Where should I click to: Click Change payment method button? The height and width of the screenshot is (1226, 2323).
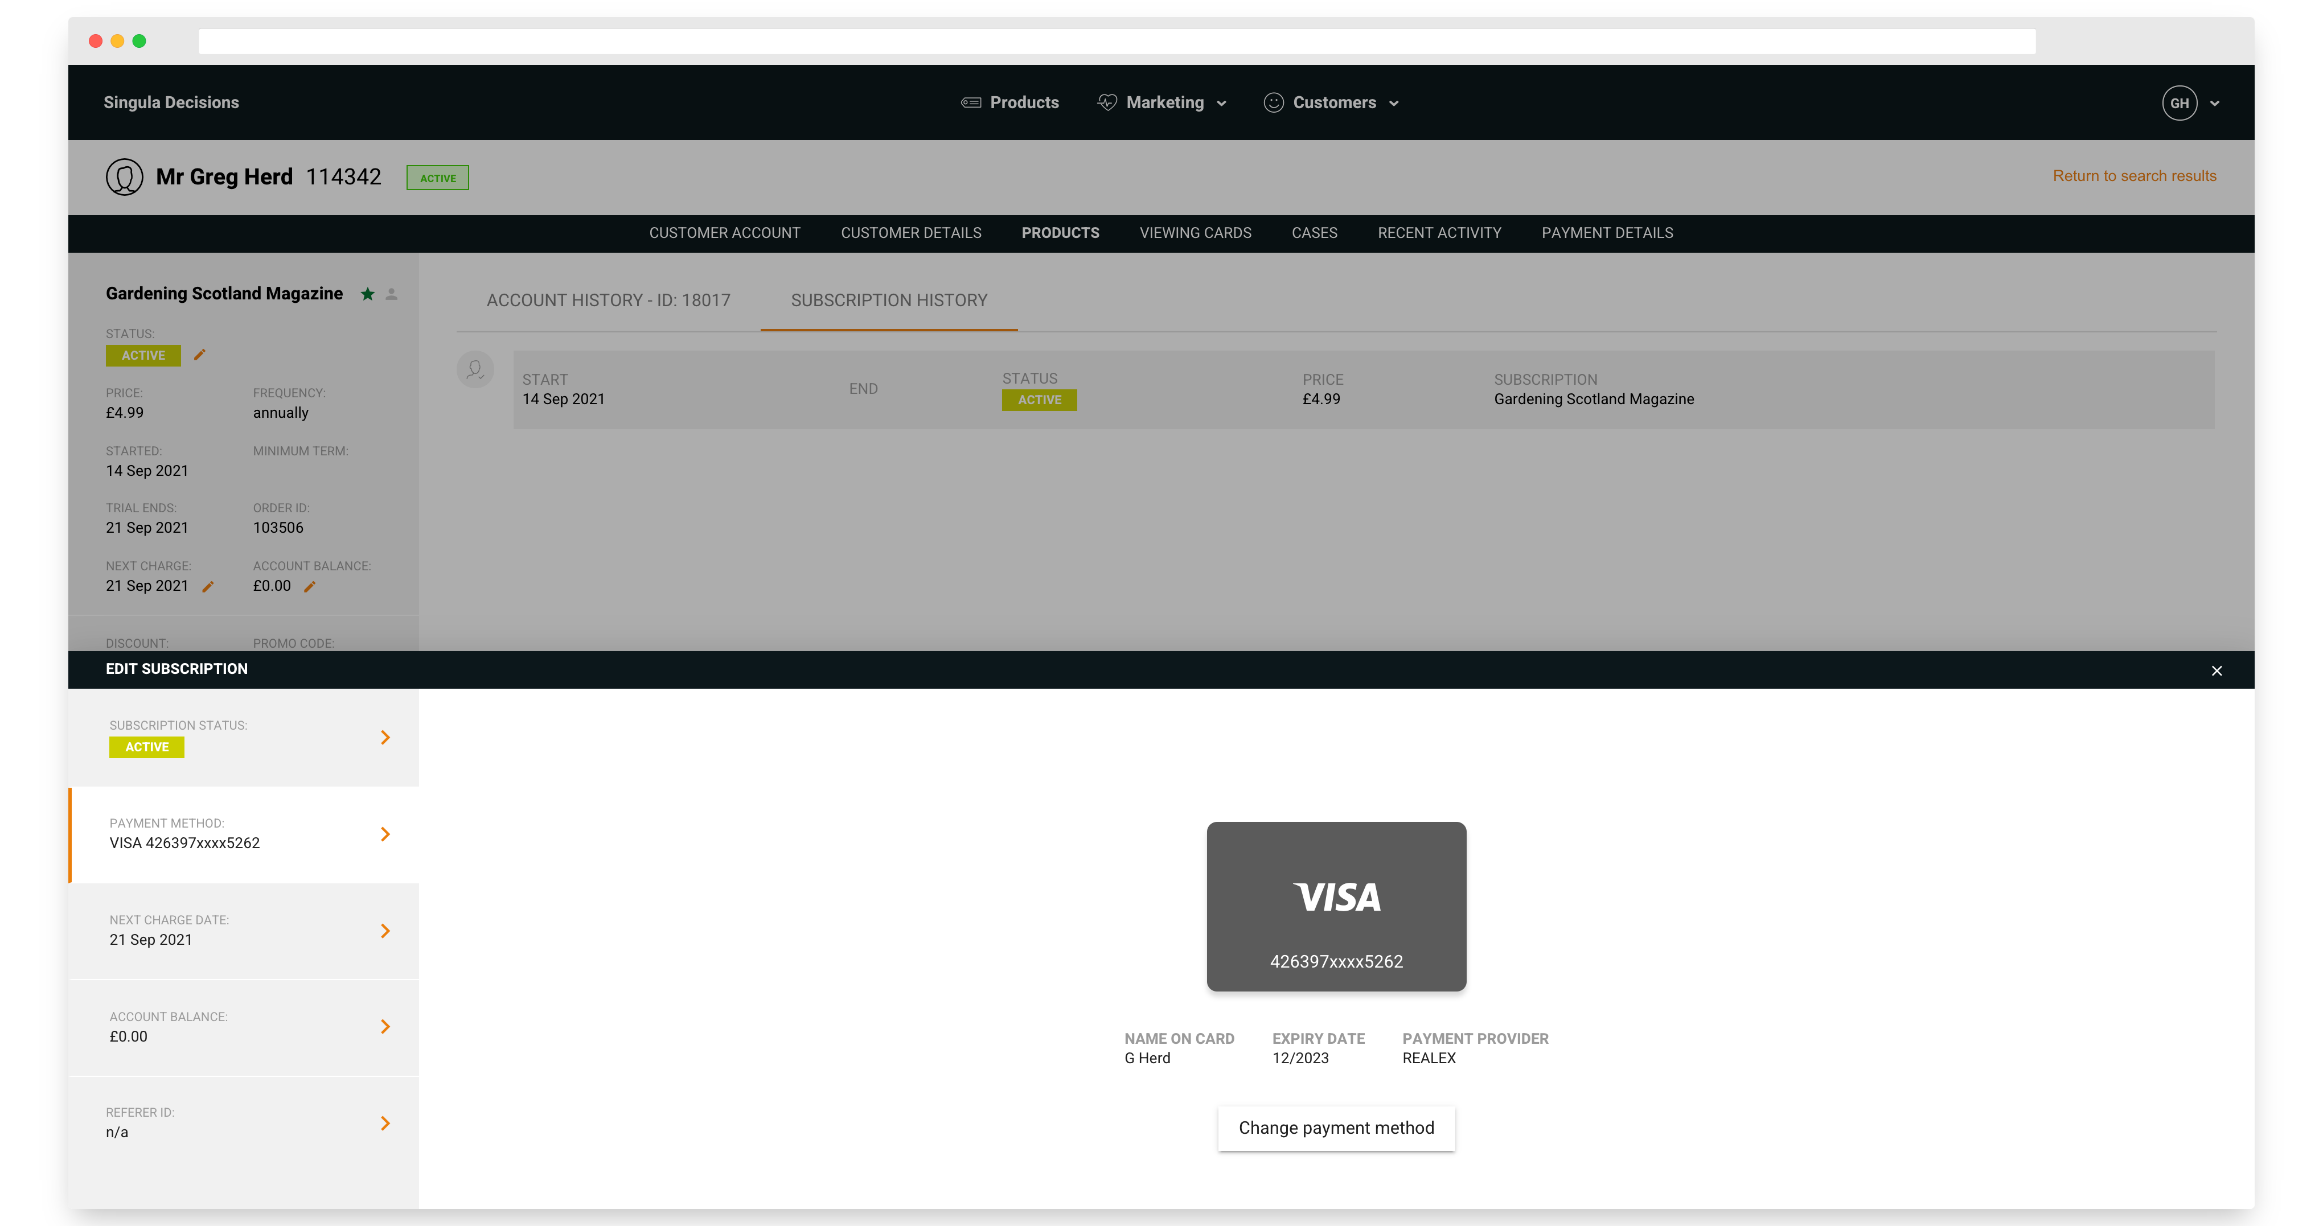pos(1336,1128)
